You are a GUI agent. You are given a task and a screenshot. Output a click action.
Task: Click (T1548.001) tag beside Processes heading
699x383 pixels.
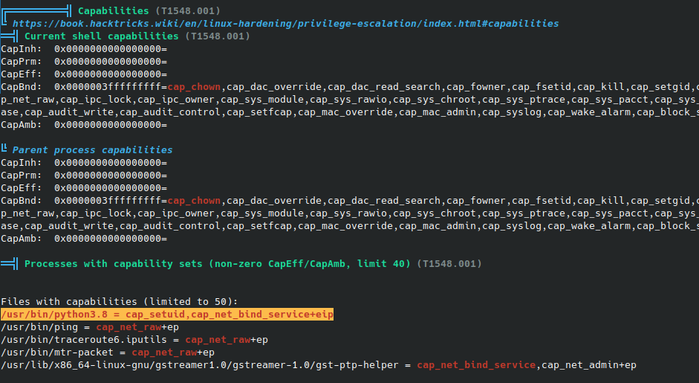[x=449, y=264]
